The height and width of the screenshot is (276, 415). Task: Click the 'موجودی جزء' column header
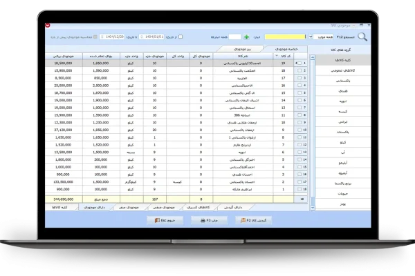[x=155, y=56]
